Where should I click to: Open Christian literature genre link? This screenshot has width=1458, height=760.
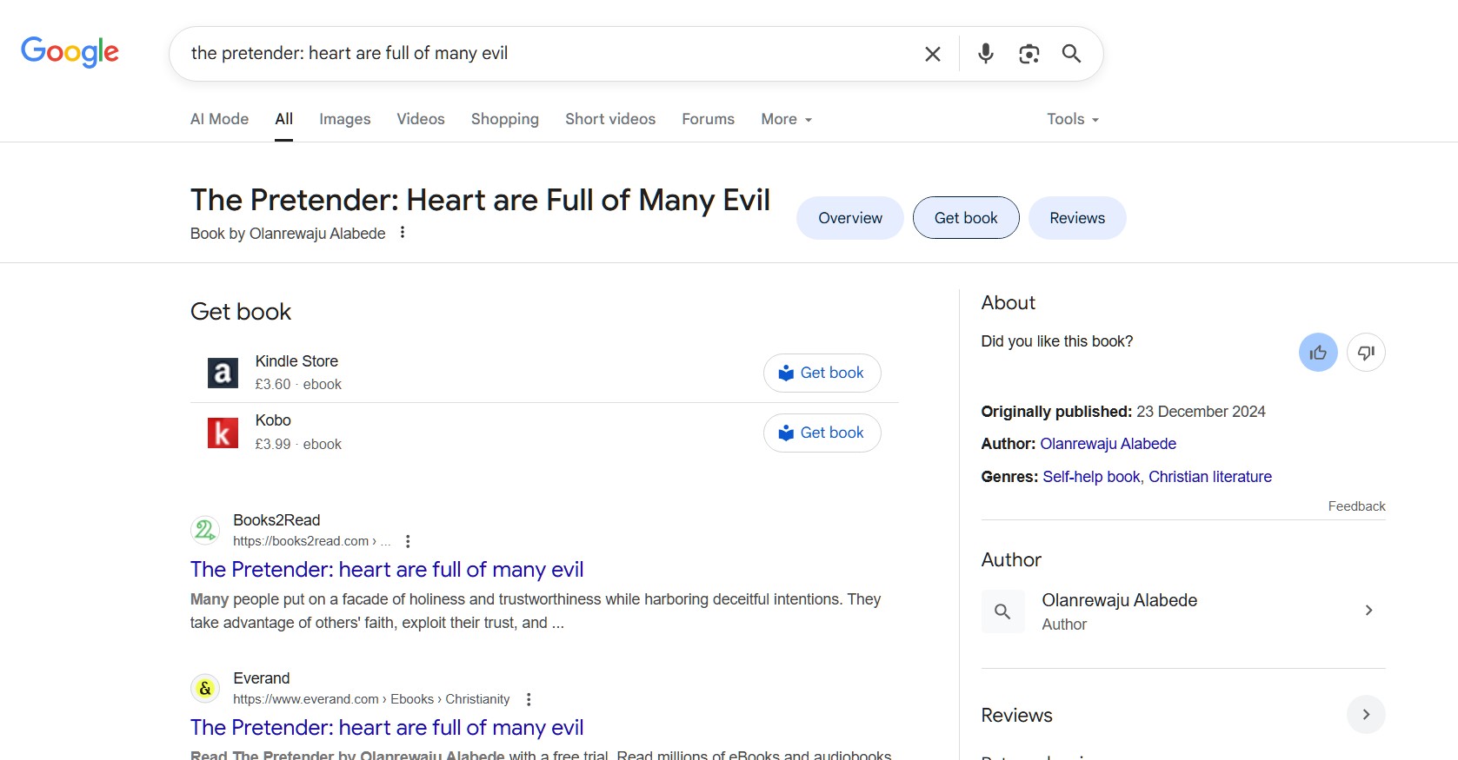pos(1209,477)
